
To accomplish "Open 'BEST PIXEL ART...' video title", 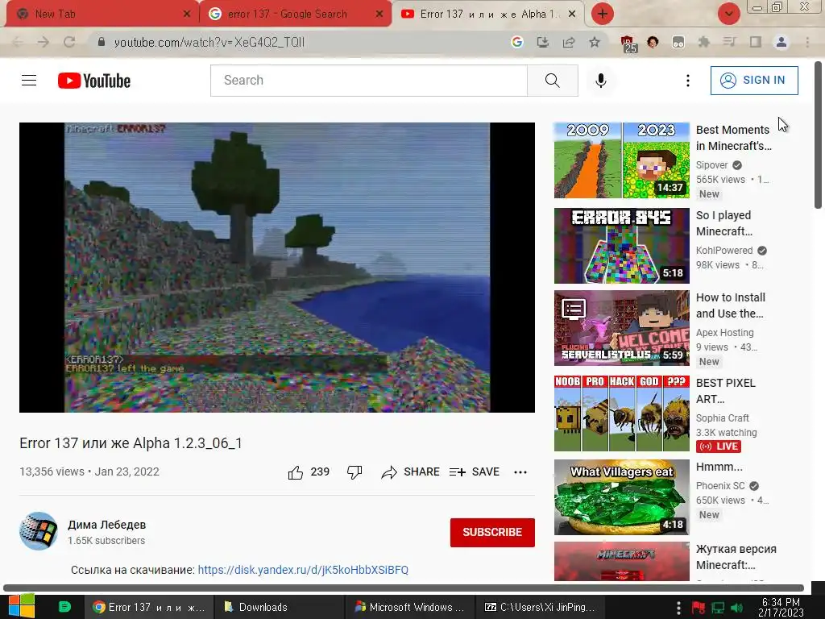I will [726, 391].
